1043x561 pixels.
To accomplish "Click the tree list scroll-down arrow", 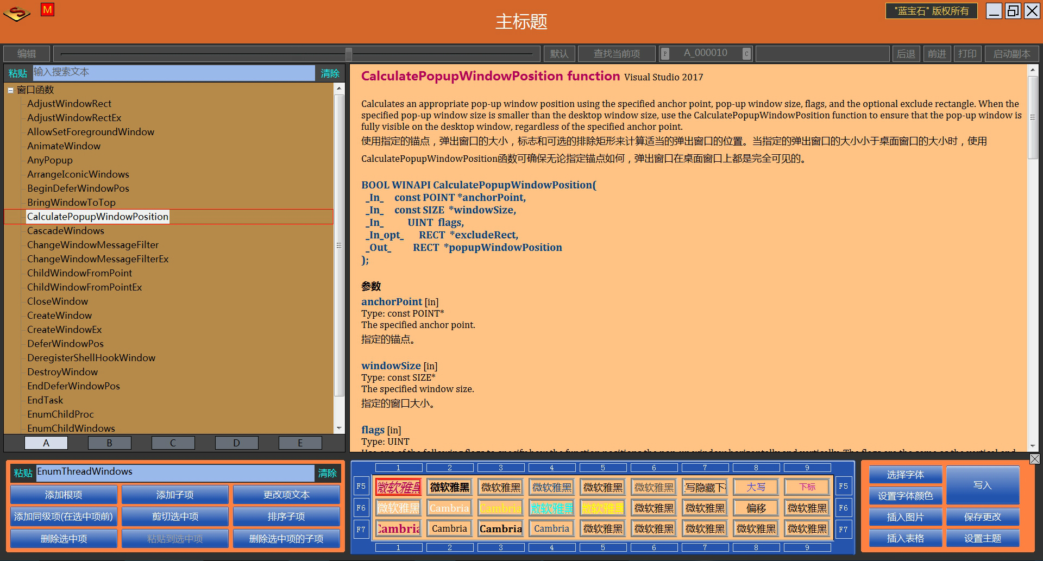I will [x=339, y=428].
